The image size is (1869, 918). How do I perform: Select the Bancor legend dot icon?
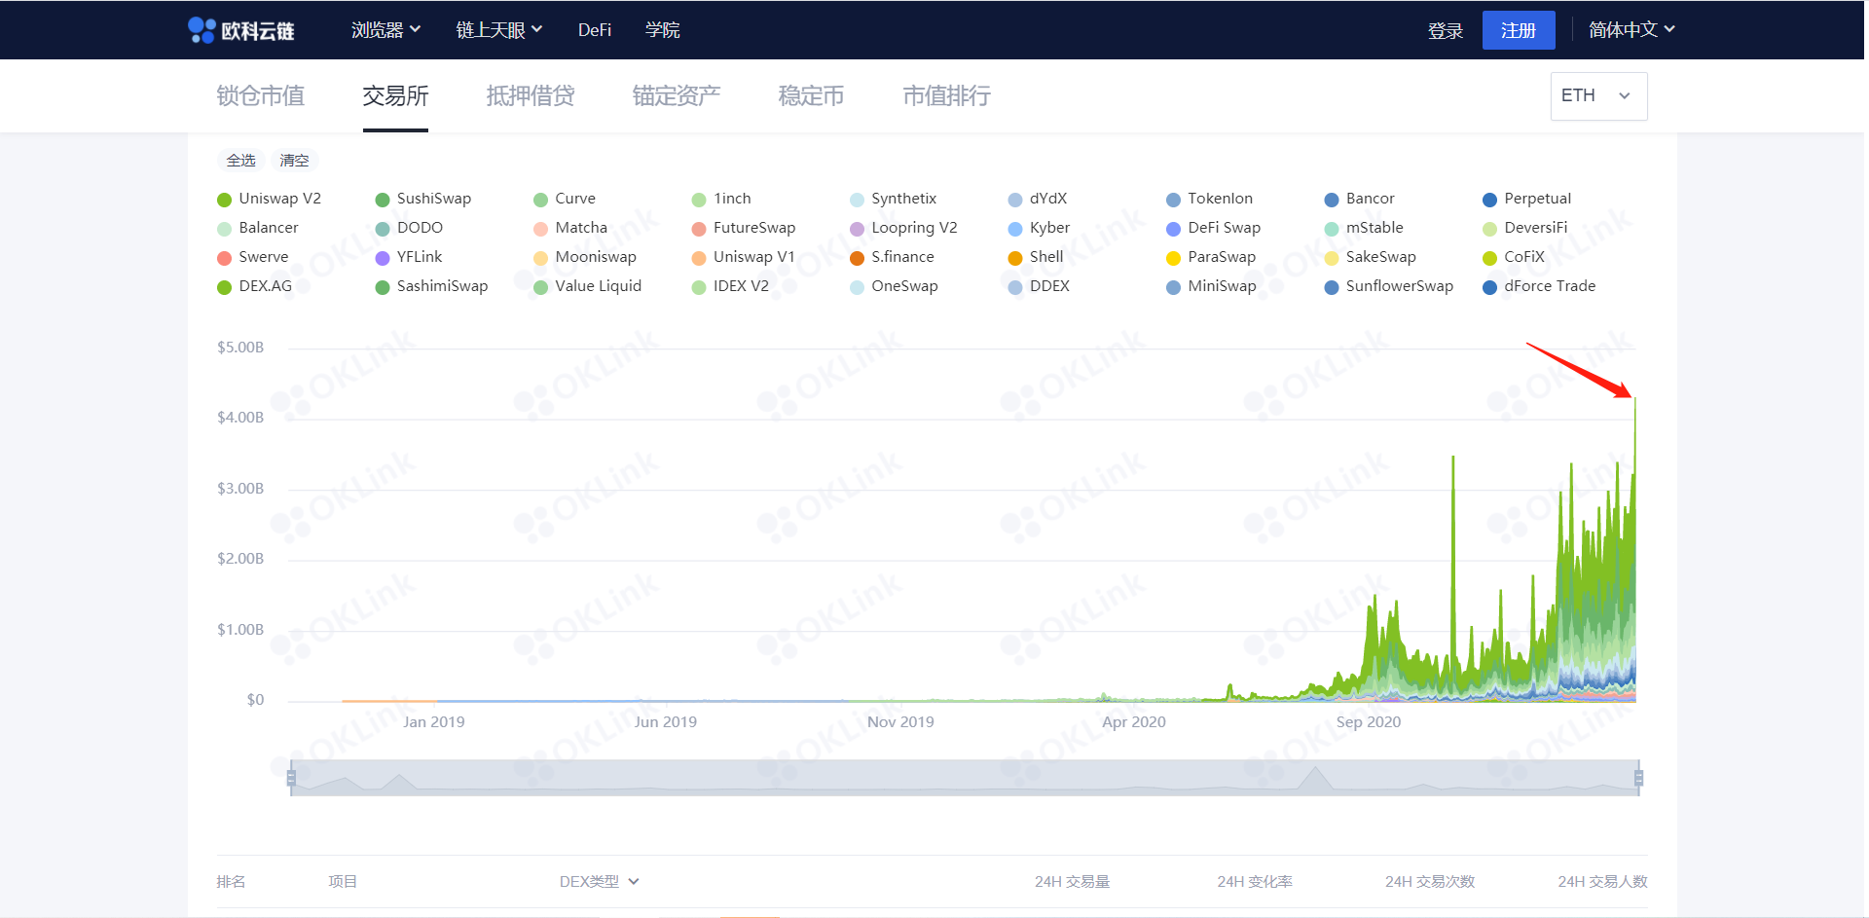(1331, 199)
